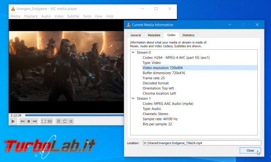Viewport: 271px width, 162px height.
Task: Click the elapsed time 2:12:39 label
Action: 16,115
